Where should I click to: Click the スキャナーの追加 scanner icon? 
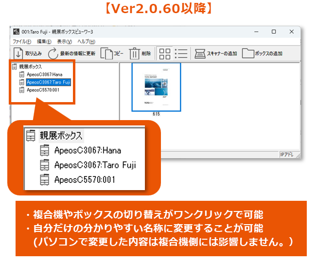point(200,53)
